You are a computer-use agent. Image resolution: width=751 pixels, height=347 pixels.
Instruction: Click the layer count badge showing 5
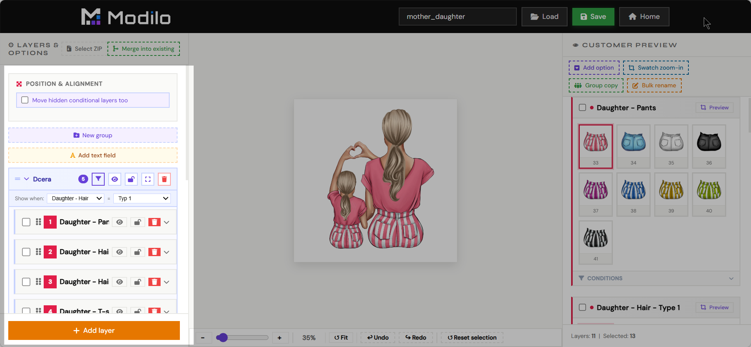click(83, 179)
